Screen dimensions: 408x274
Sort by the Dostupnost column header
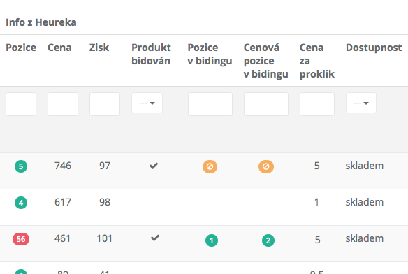(x=374, y=48)
